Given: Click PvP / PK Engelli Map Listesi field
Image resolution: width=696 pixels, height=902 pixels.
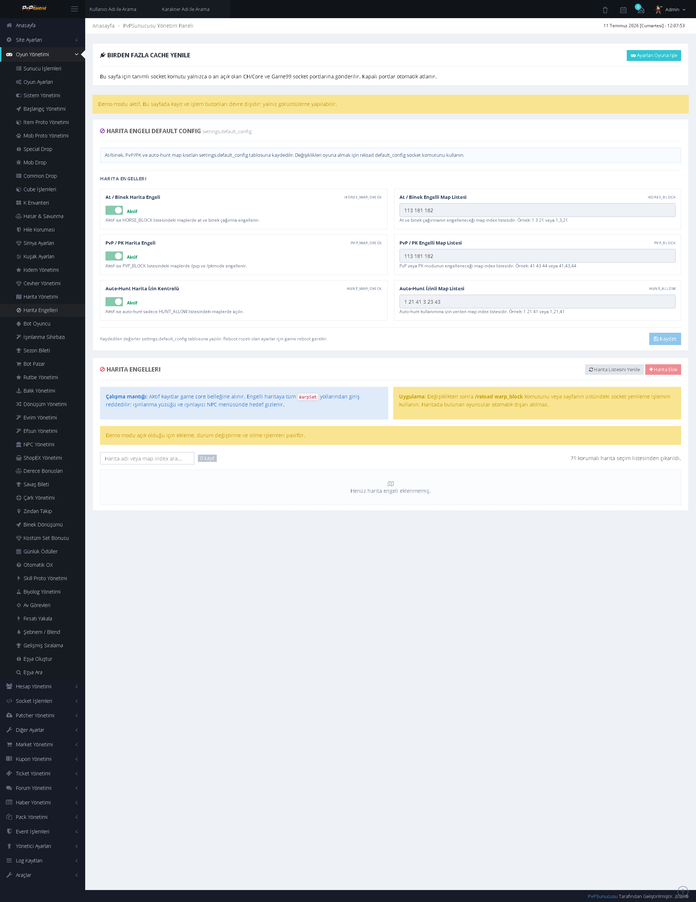Looking at the screenshot, I should (537, 256).
